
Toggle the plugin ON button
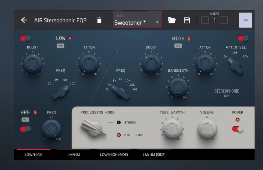click(245, 20)
